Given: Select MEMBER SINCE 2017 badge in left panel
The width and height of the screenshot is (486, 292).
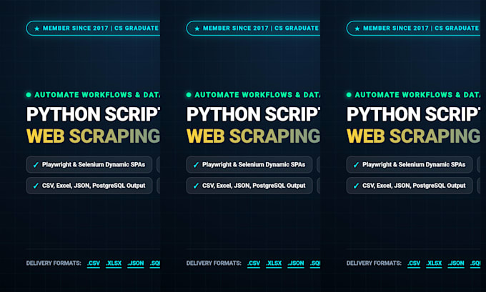Looking at the screenshot, I should [93, 28].
